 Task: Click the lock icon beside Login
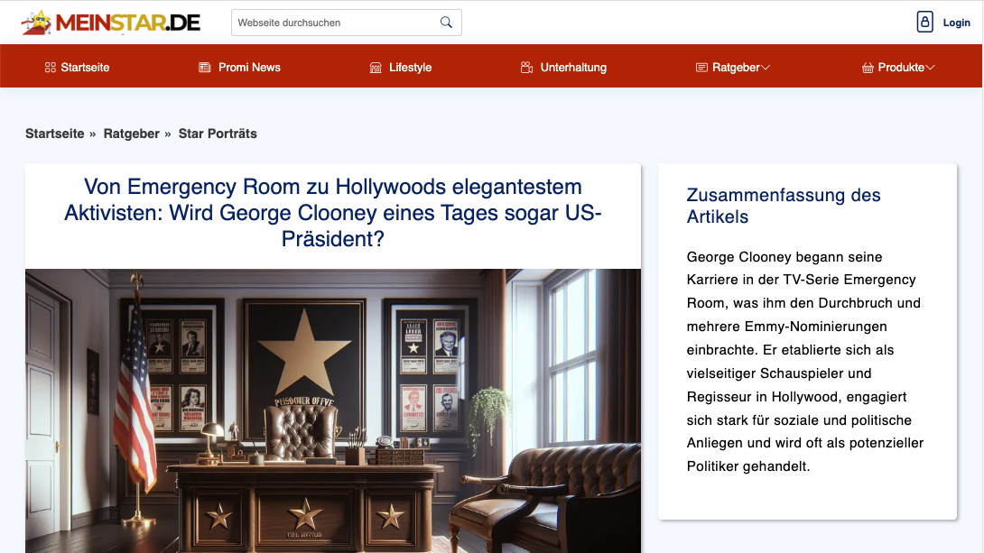(924, 23)
